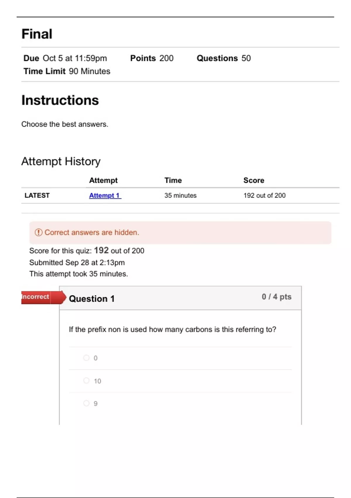Image resolution: width=351 pixels, height=498 pixels.
Task: Click the Time Limit 90 Minutes text
Action: point(67,71)
